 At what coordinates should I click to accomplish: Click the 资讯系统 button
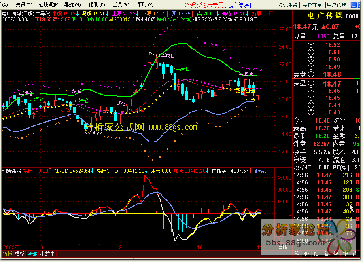pyautogui.click(x=288, y=5)
